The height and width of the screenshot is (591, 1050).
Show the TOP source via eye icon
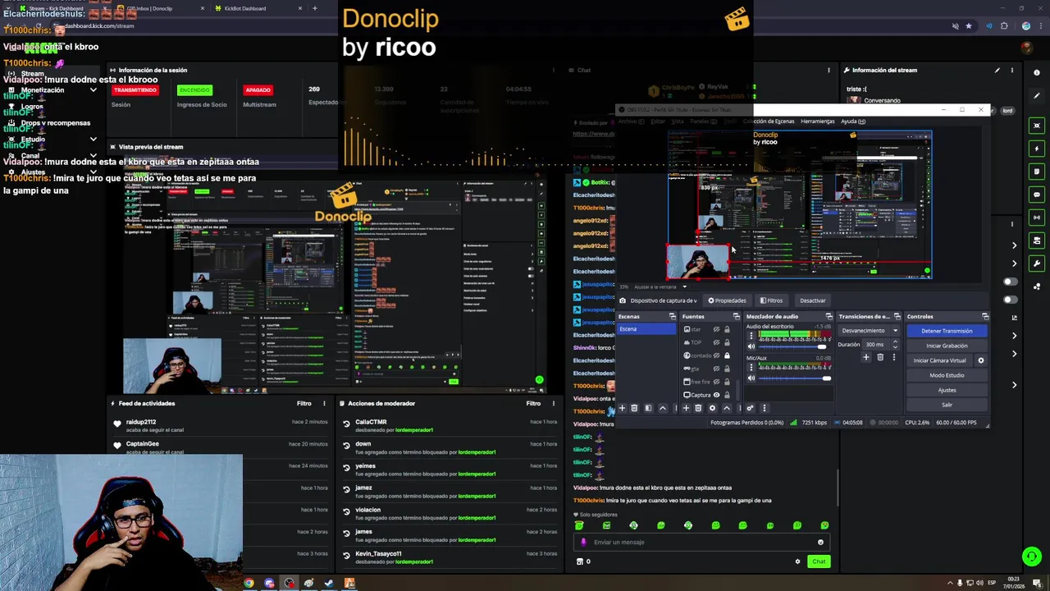click(716, 342)
